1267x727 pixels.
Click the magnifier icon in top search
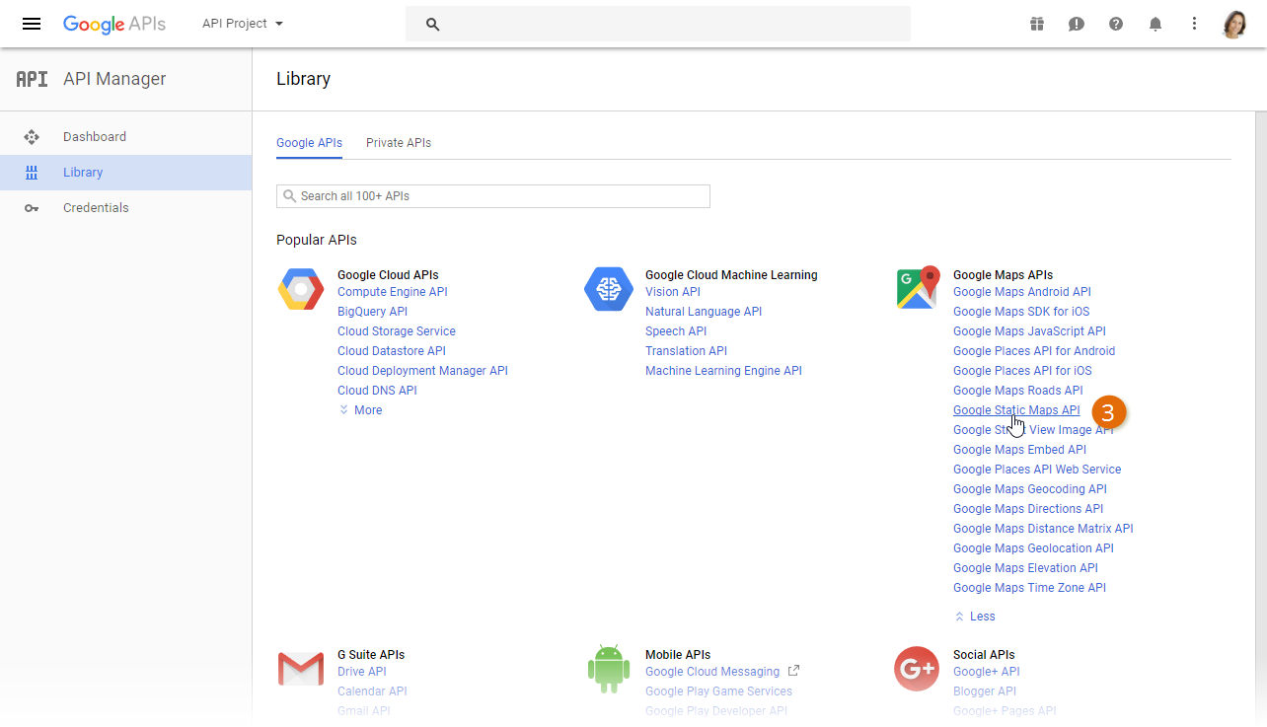tap(432, 24)
